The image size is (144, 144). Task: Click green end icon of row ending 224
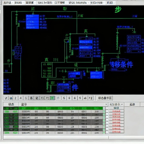104,118
